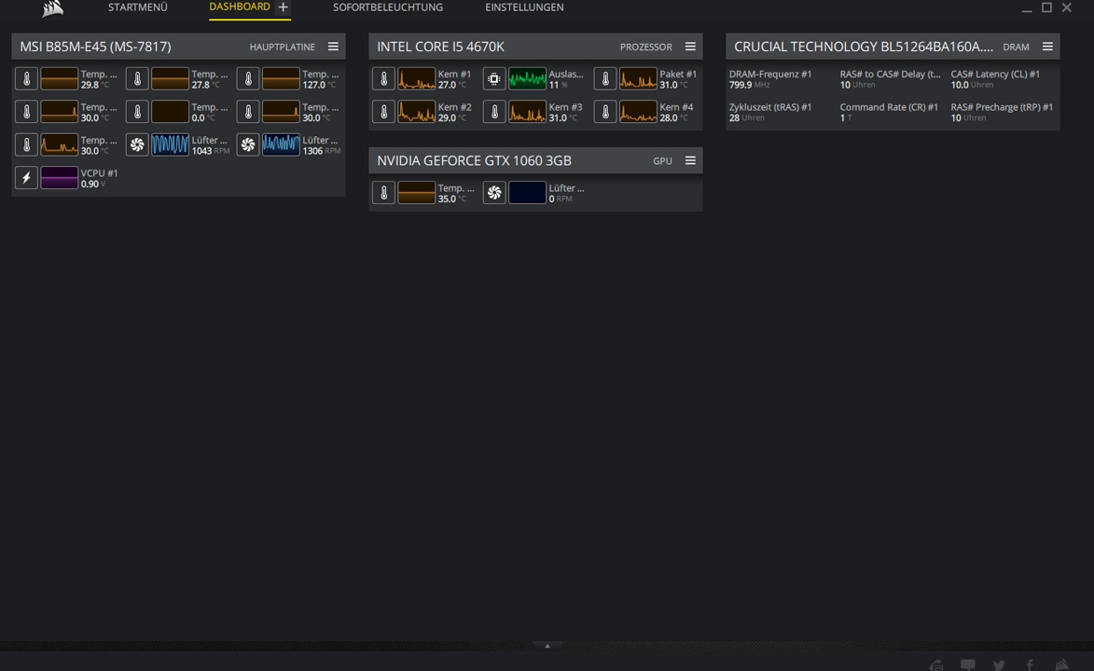Click the thermometer icon for 27.8 °C sensor
Viewport: 1094px width, 671px height.
click(x=137, y=79)
